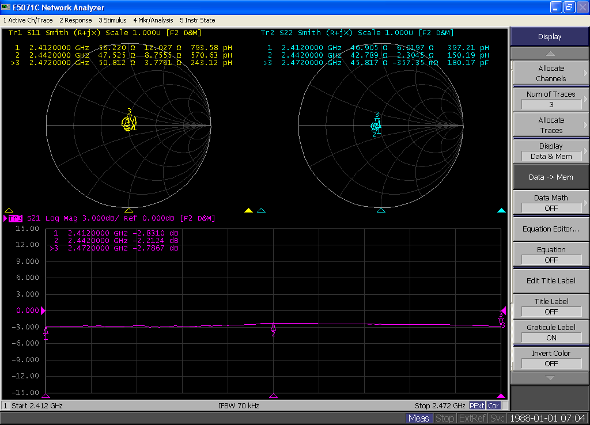Viewport: 590px width, 425px height.
Task: Open the Equation Editor
Action: tap(550, 229)
